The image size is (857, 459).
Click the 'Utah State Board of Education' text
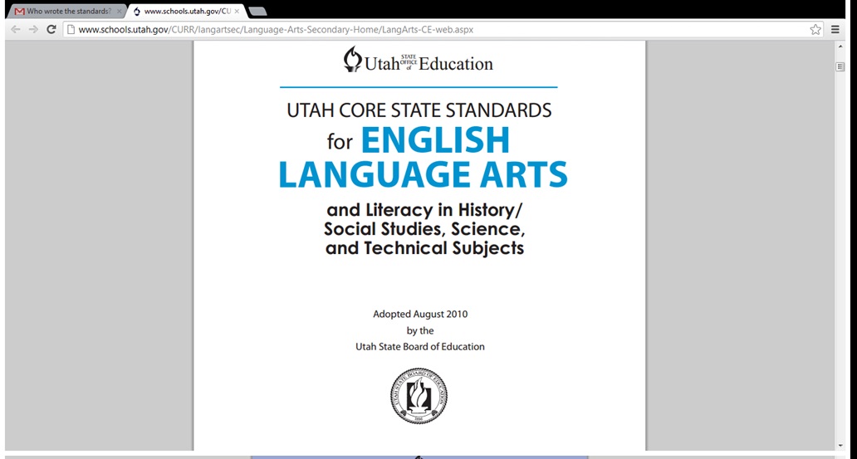point(420,346)
